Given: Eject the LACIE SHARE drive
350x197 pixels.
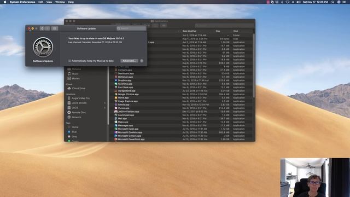Looking at the screenshot, I should 105,103.
